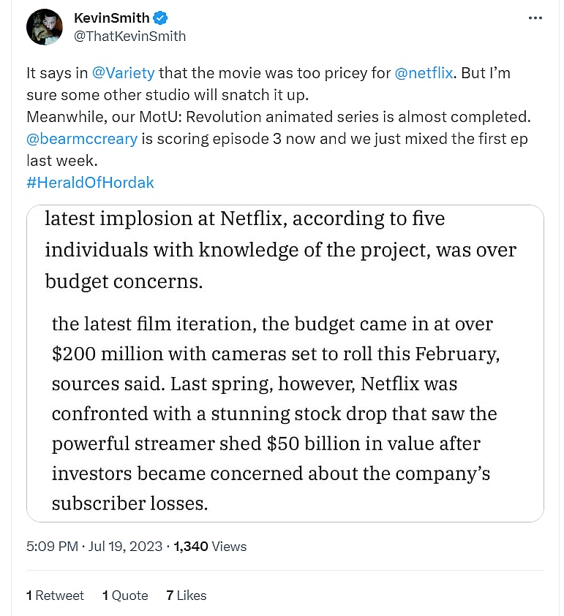Viewport: 564px width, 616px height.
Task: See the 7 Likes list
Action: [187, 596]
